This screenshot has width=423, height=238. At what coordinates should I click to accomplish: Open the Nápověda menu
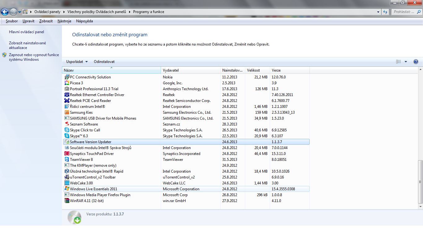pos(85,21)
